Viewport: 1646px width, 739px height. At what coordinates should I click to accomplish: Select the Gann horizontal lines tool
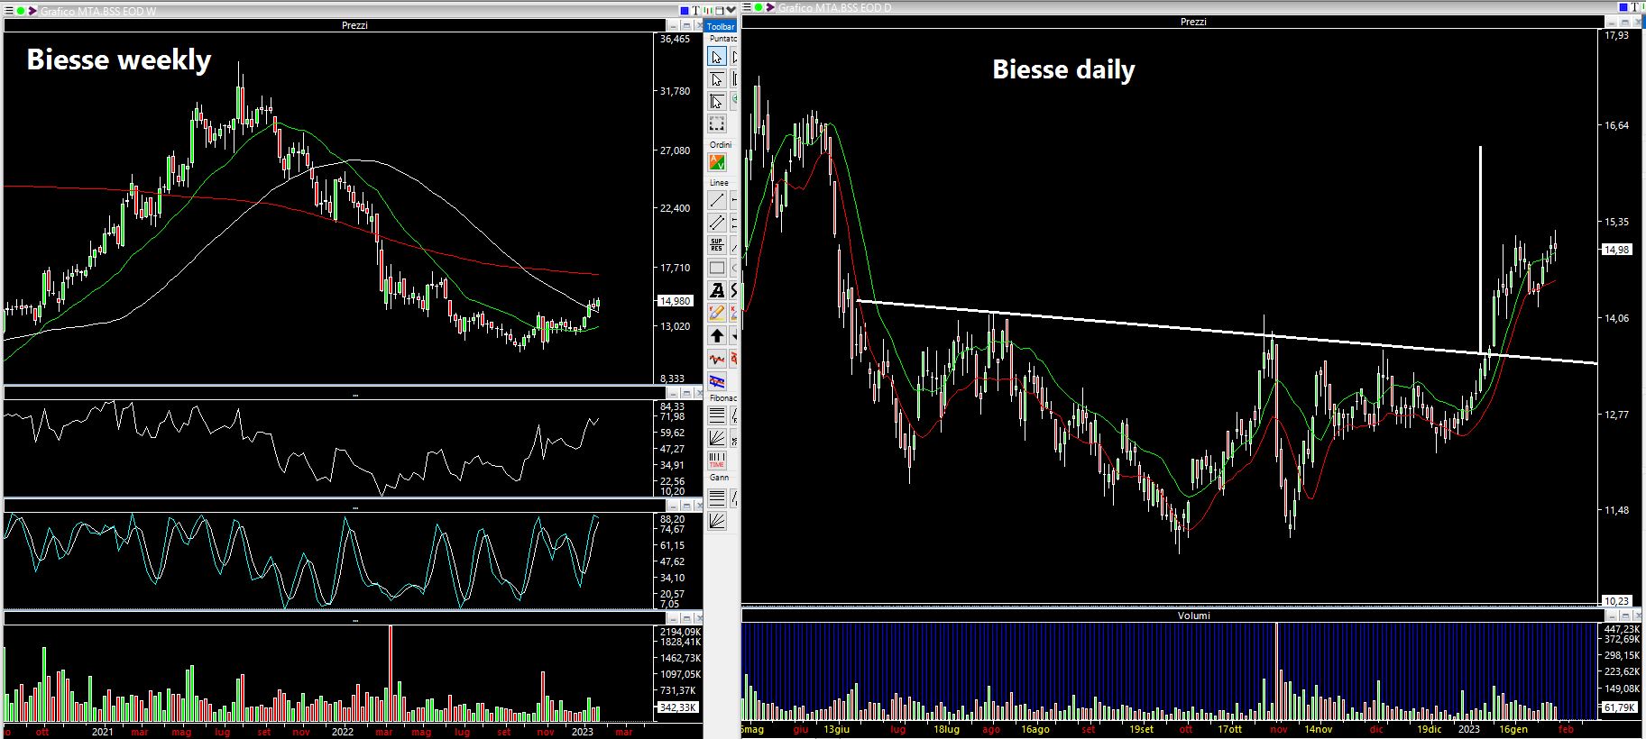pos(717,497)
